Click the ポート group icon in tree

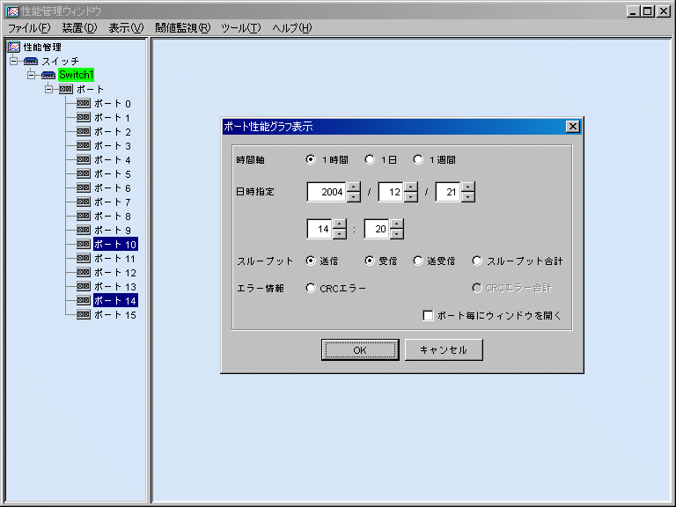[x=66, y=90]
